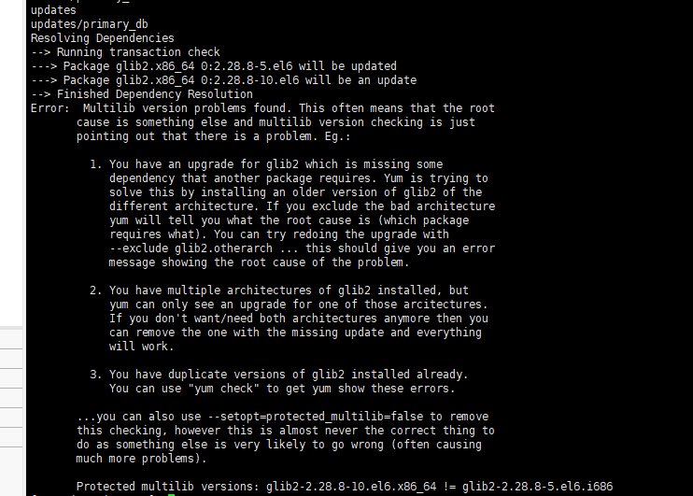The image size is (693, 496).
Task: Click the 'will work.' text in item 2
Action: [x=142, y=347]
